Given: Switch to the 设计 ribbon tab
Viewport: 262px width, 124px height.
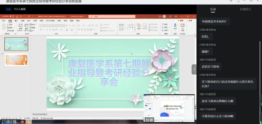Looking at the screenshot, I should coord(29,21).
